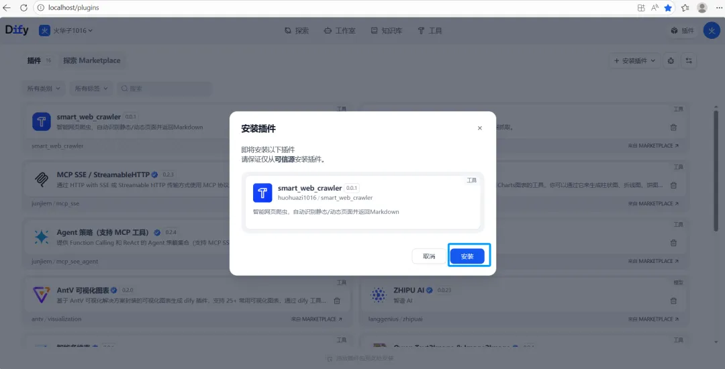Screen dimensions: 725x369
Task: Click huohuazi1016 / smart_web_crawler text in dialog
Action: 325,198
